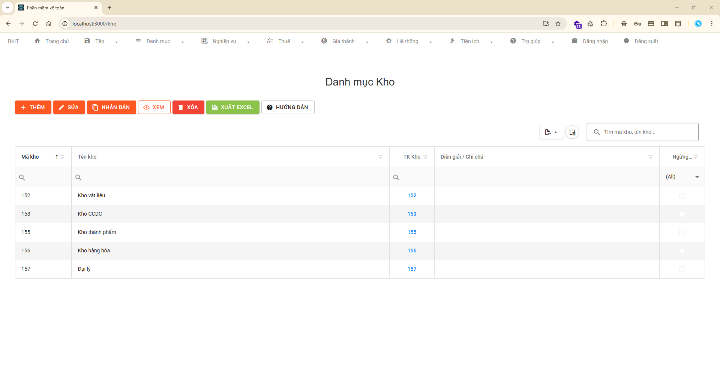This screenshot has width=720, height=387.
Task: Open the column chooser icon
Action: tap(572, 132)
